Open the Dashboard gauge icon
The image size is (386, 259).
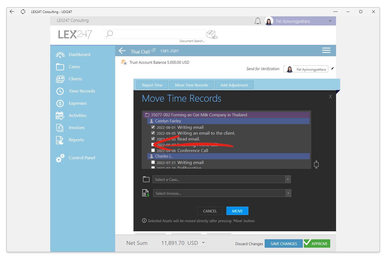pos(60,55)
